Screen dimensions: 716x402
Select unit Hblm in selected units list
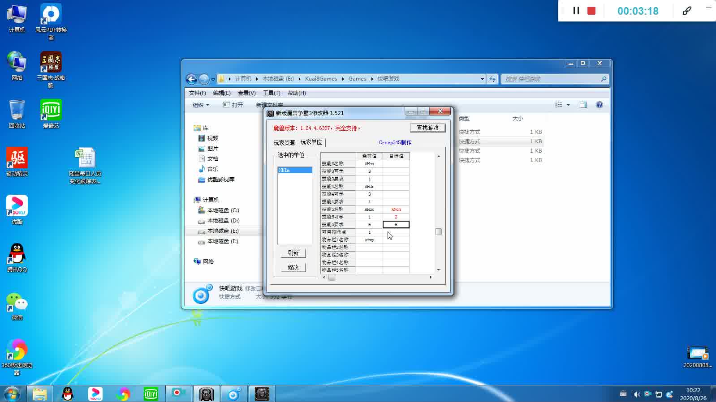(295, 170)
